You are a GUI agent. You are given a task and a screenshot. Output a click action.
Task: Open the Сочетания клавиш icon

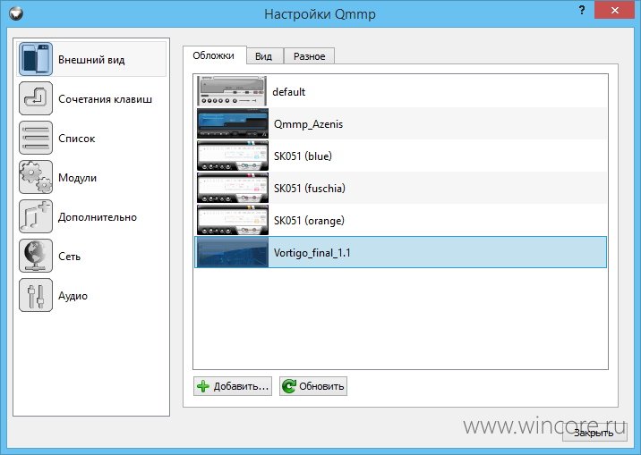pos(36,98)
